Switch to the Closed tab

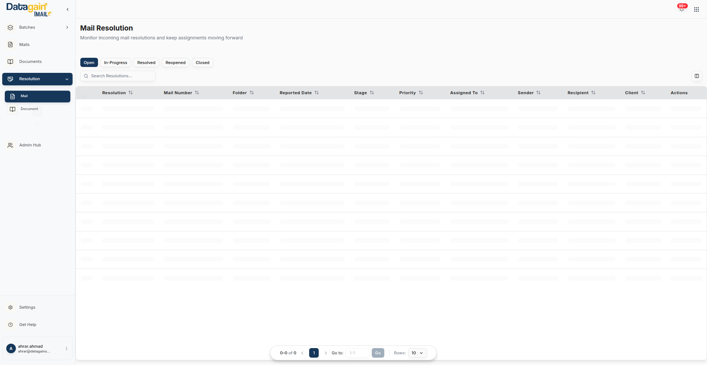click(x=202, y=63)
